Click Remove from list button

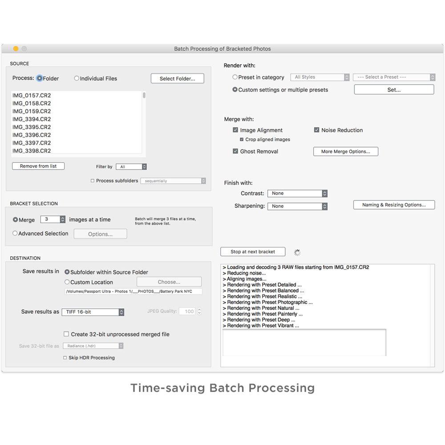click(x=38, y=166)
